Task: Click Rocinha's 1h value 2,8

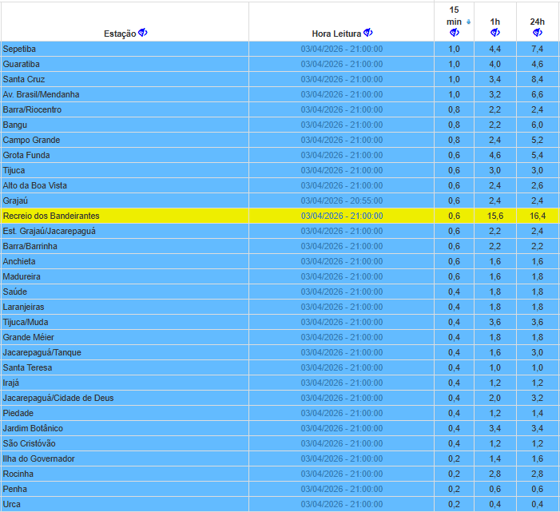Action: [495, 474]
